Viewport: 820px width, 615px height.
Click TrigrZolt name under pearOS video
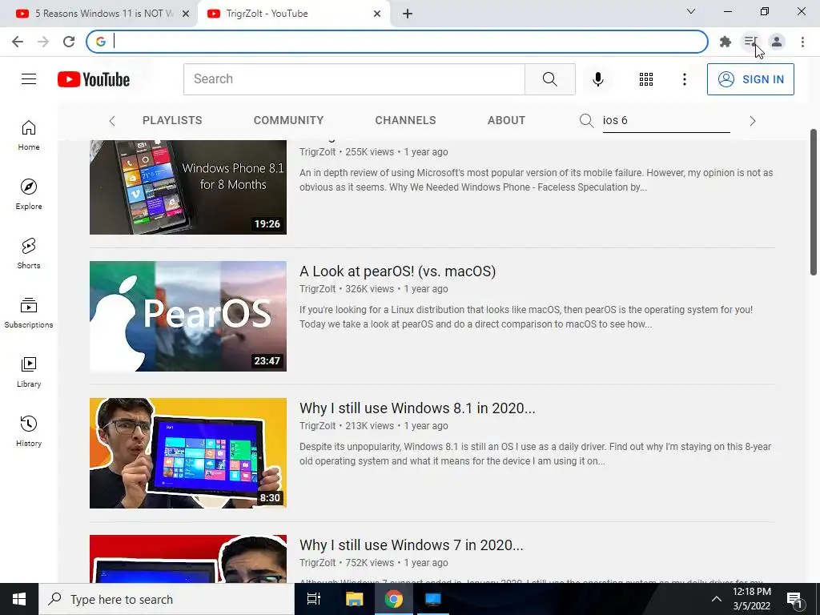(x=317, y=288)
